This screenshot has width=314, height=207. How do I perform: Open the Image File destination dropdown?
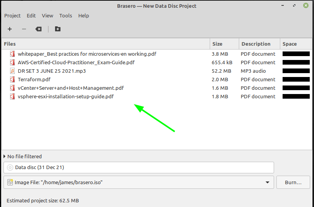(x=267, y=182)
